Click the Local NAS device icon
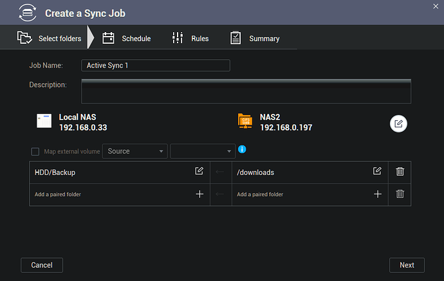This screenshot has height=281, width=444. (x=44, y=121)
